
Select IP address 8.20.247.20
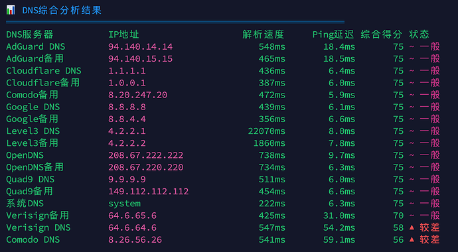(138, 95)
